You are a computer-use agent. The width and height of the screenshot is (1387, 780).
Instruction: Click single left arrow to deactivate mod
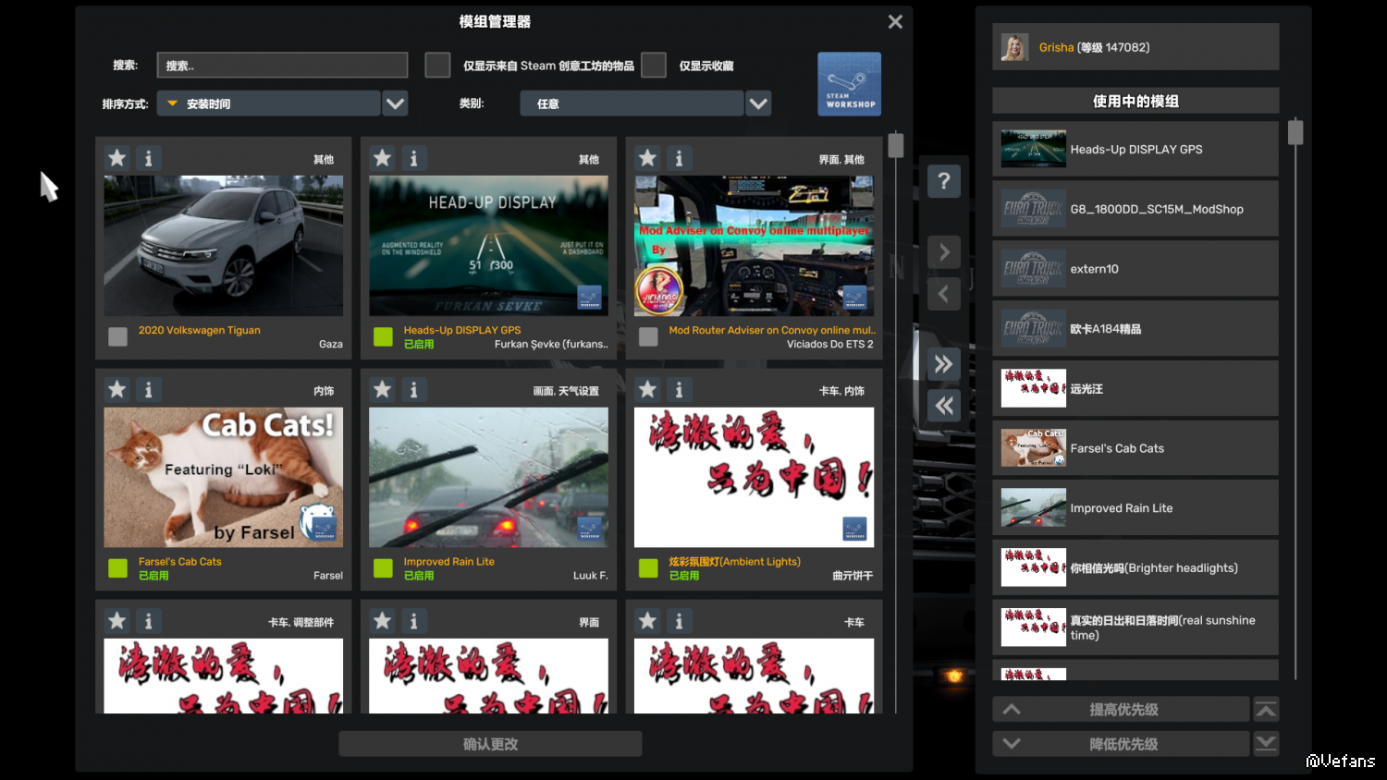(943, 295)
